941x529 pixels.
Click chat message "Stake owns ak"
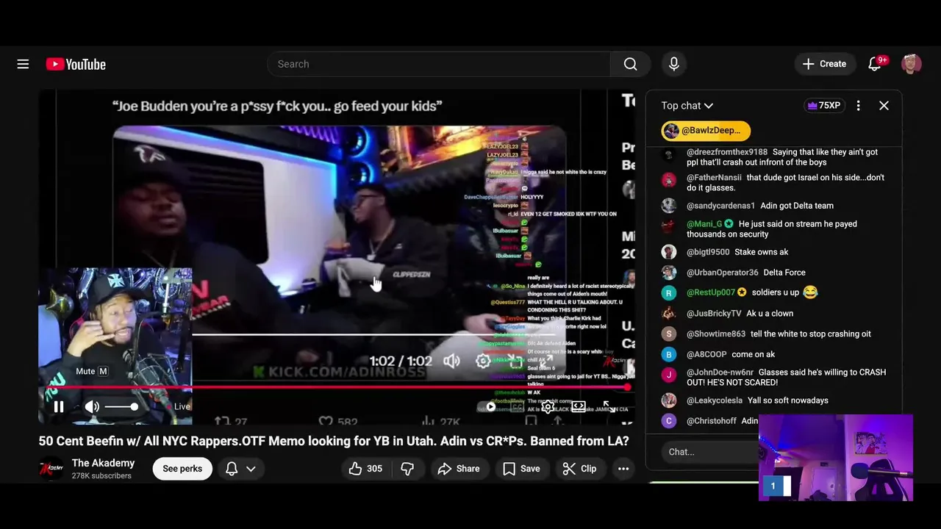pyautogui.click(x=761, y=252)
